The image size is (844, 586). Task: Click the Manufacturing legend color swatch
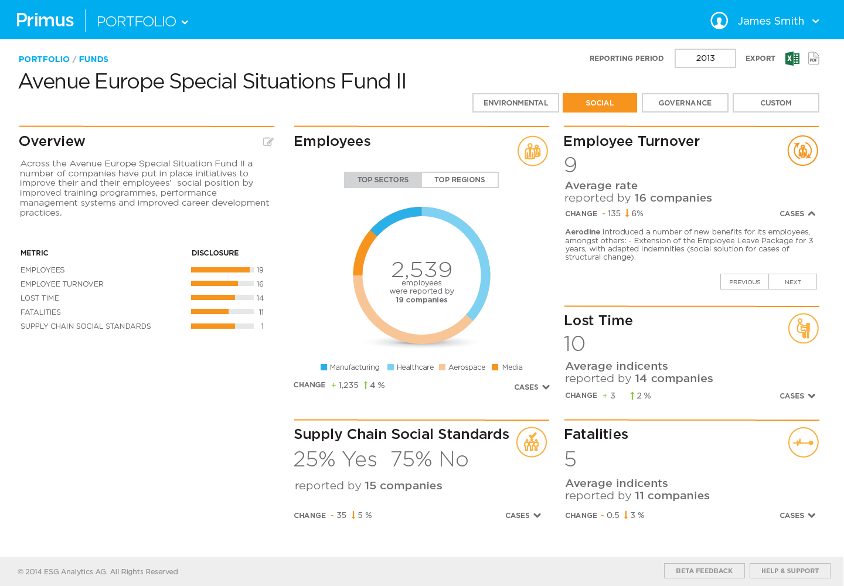[x=324, y=367]
